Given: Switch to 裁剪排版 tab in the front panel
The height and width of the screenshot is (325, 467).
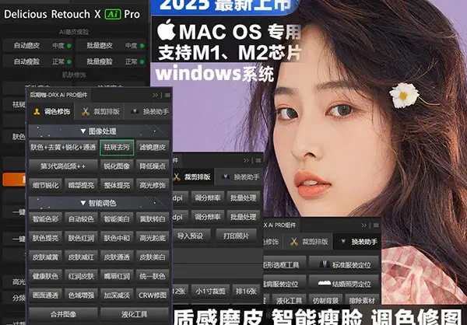Looking at the screenshot, I should [x=98, y=112].
